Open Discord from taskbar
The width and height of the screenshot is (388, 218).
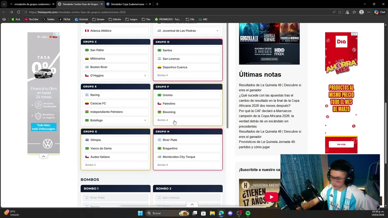coord(230,213)
